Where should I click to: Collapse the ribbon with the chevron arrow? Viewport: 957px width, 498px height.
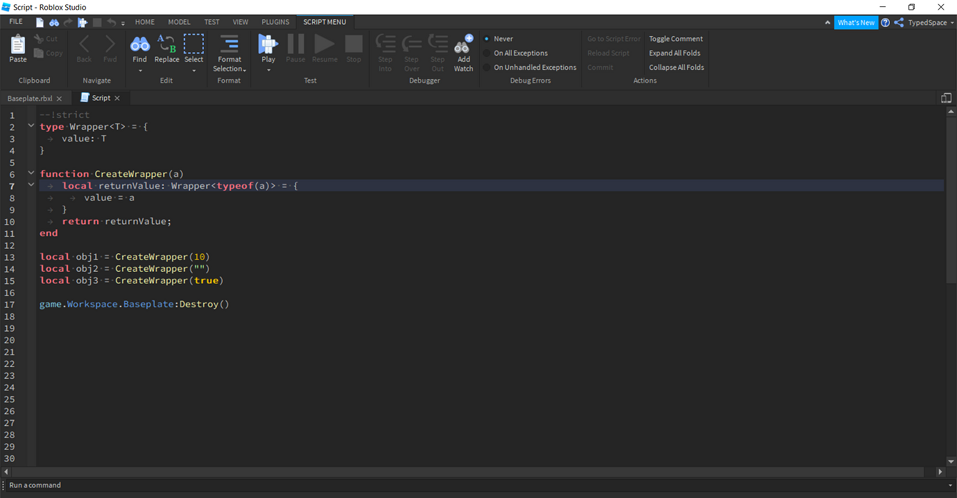pos(827,22)
